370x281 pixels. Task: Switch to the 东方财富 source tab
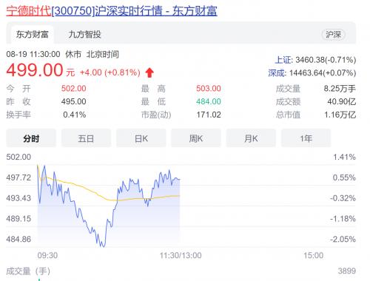33,35
